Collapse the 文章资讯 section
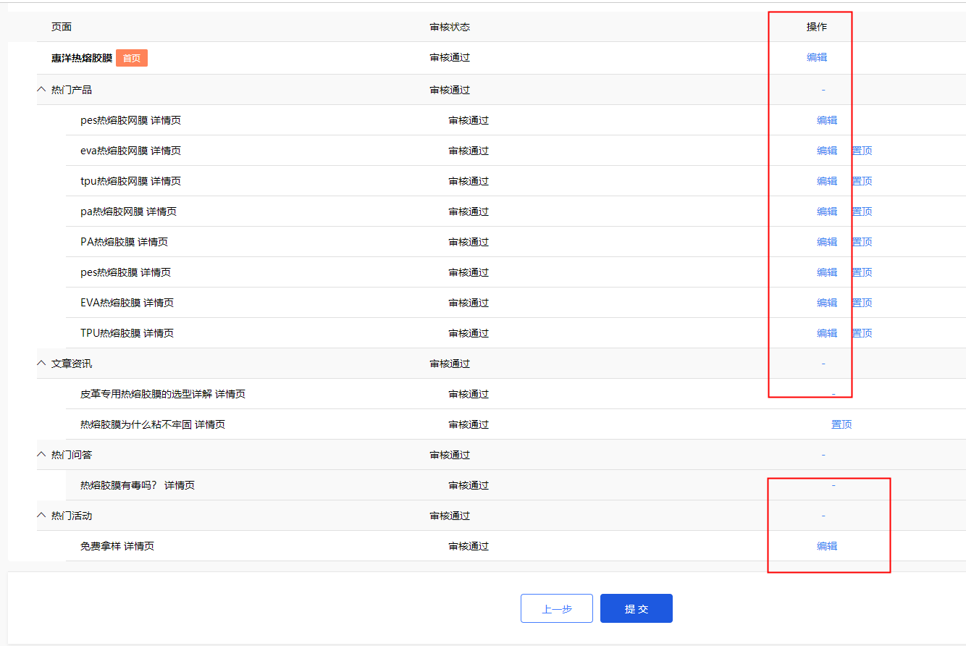 [41, 364]
